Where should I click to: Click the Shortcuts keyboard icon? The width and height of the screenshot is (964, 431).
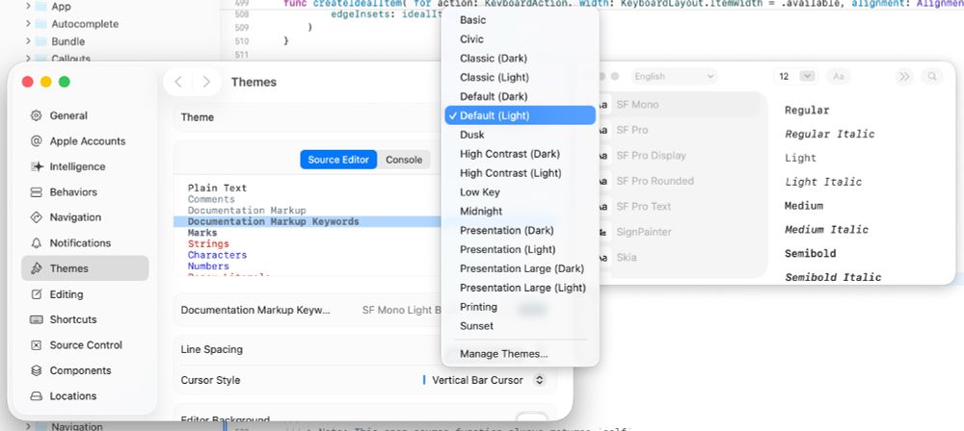click(x=37, y=319)
